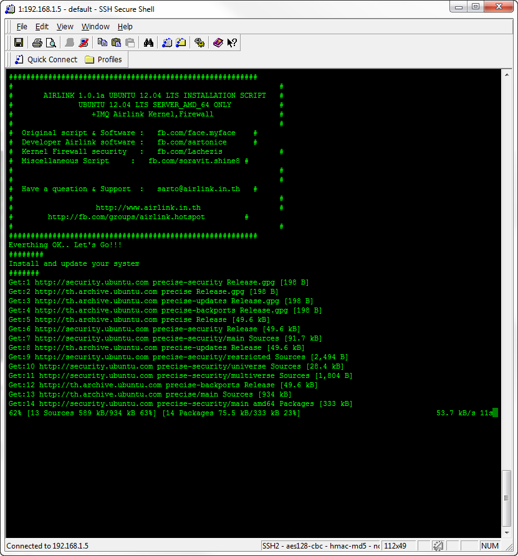Open the Window menu
This screenshot has width=518, height=556.
(95, 27)
